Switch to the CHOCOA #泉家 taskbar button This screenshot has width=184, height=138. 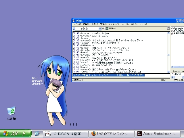point(66,134)
